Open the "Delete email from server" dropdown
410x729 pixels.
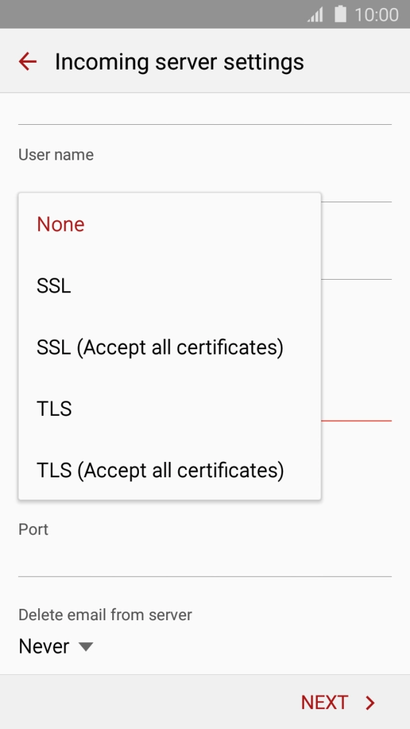click(56, 646)
